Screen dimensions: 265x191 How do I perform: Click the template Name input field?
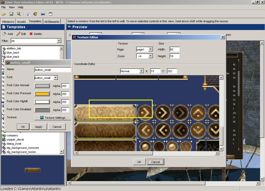[x=53, y=70]
